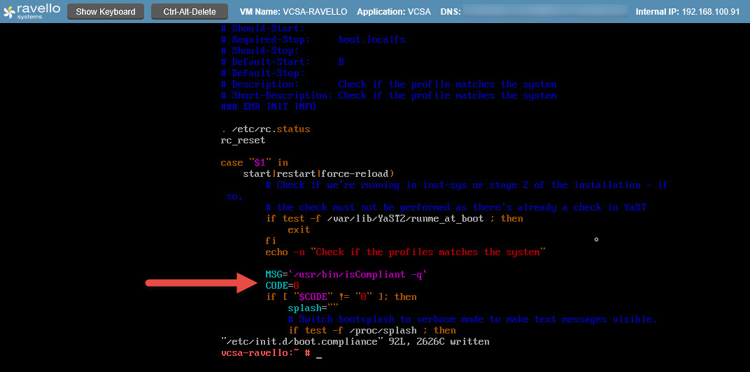Image resolution: width=750 pixels, height=372 pixels.
Task: Click the case "$1" in statement
Action: [x=254, y=162]
